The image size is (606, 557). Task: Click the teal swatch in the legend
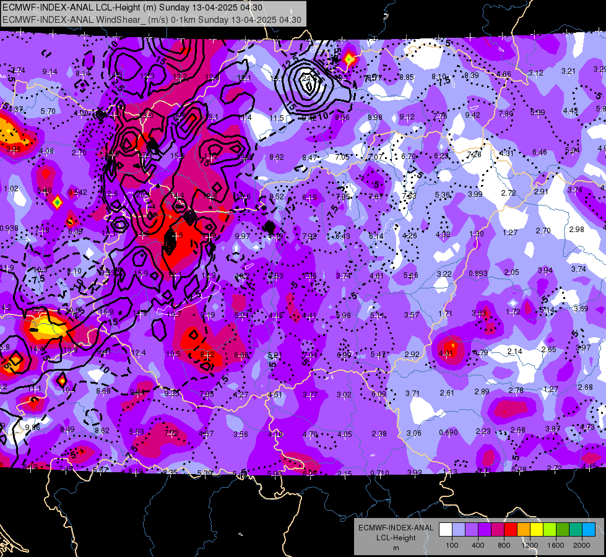coord(576,530)
